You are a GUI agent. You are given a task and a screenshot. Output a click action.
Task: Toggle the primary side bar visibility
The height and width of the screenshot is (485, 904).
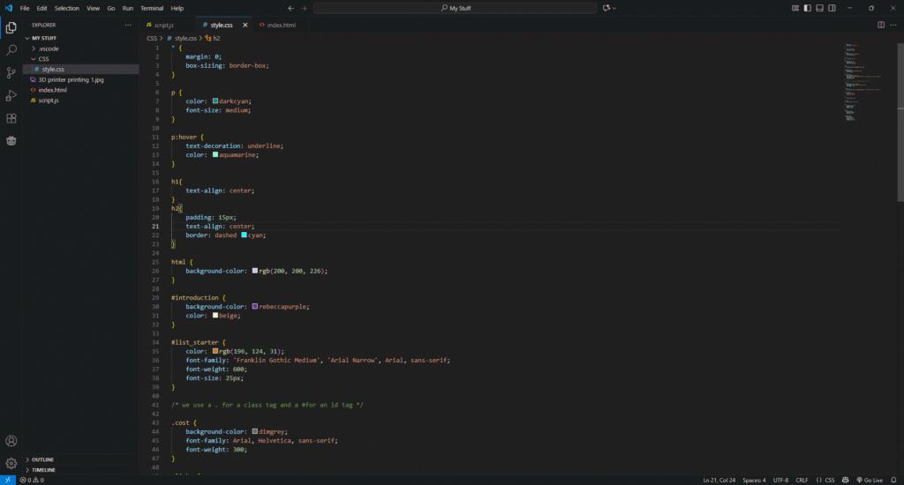(x=807, y=8)
